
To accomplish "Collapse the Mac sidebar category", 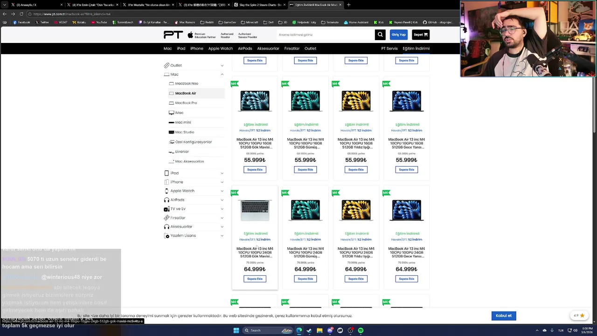I will coord(222,74).
